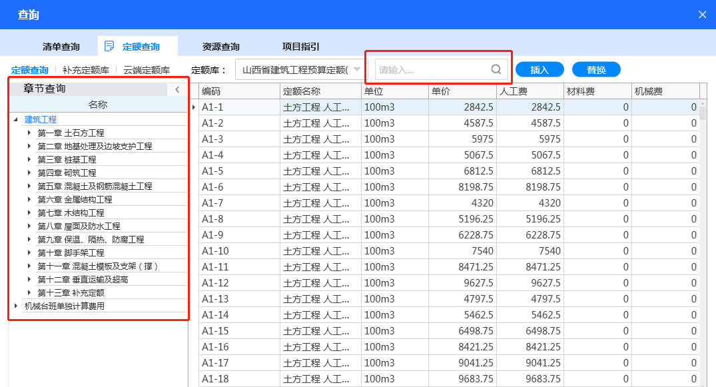
Task: Collapse the 章节查询 panel with arrow
Action: pos(177,89)
